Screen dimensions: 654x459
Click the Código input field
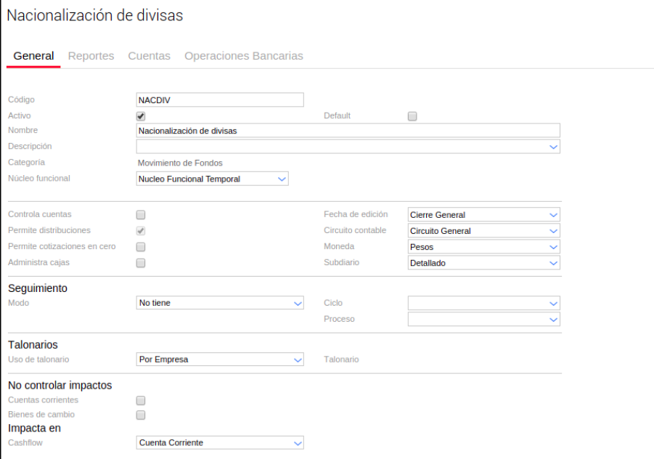point(219,100)
